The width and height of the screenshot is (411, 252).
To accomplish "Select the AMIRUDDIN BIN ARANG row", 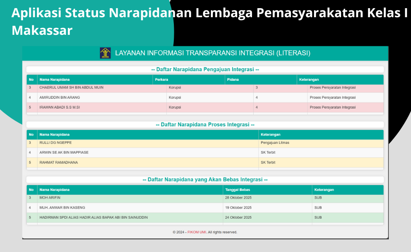I will [x=60, y=98].
